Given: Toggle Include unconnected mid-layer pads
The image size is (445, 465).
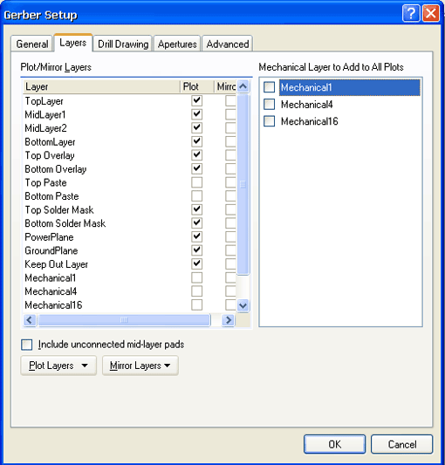Looking at the screenshot, I should point(27,345).
